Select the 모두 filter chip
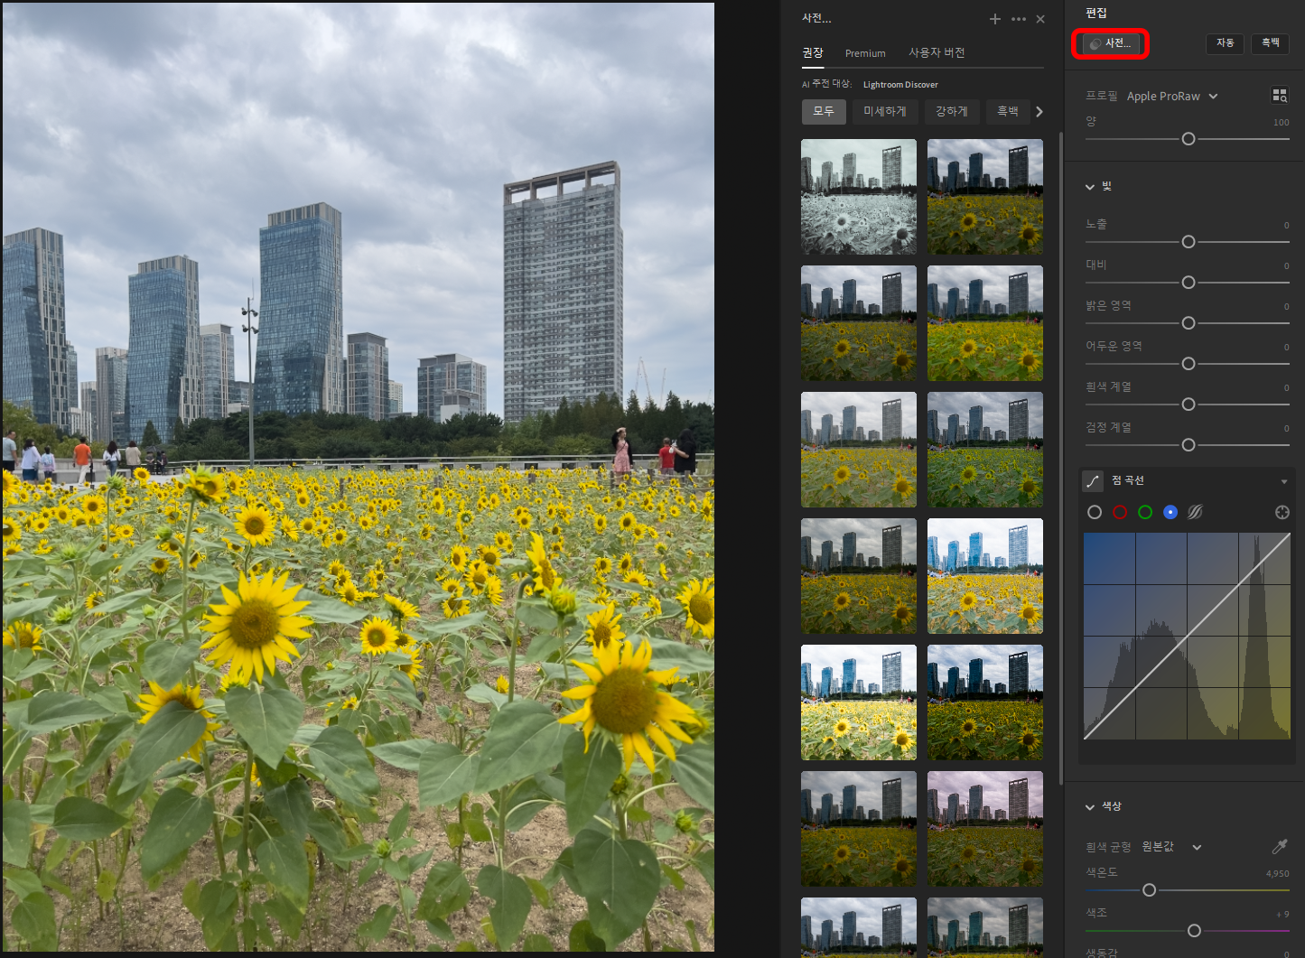This screenshot has height=958, width=1305. [824, 112]
